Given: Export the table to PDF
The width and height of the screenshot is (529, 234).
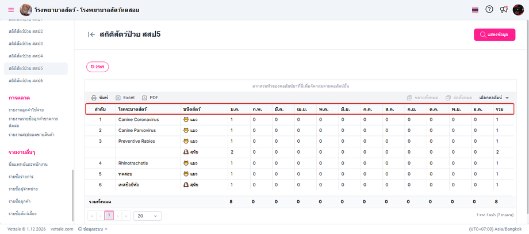Looking at the screenshot, I should point(150,97).
